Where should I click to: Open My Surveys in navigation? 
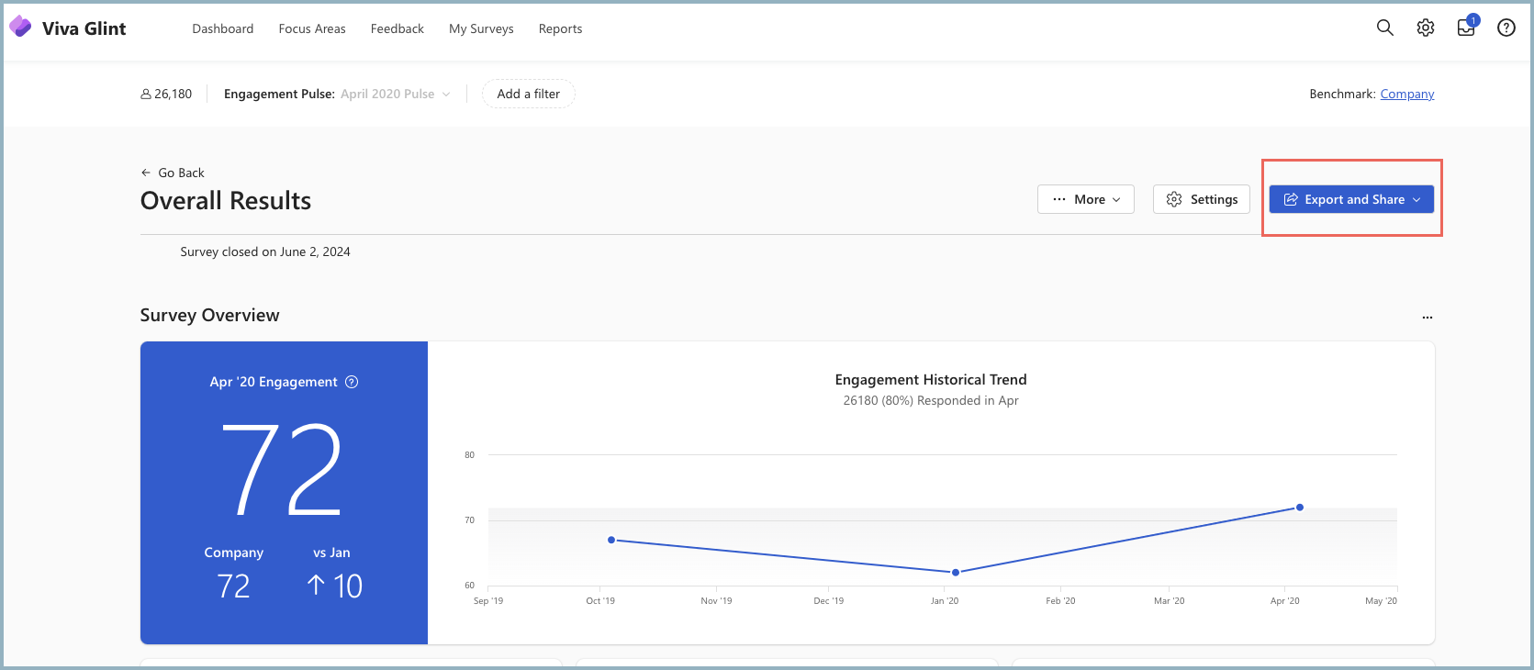coord(481,28)
